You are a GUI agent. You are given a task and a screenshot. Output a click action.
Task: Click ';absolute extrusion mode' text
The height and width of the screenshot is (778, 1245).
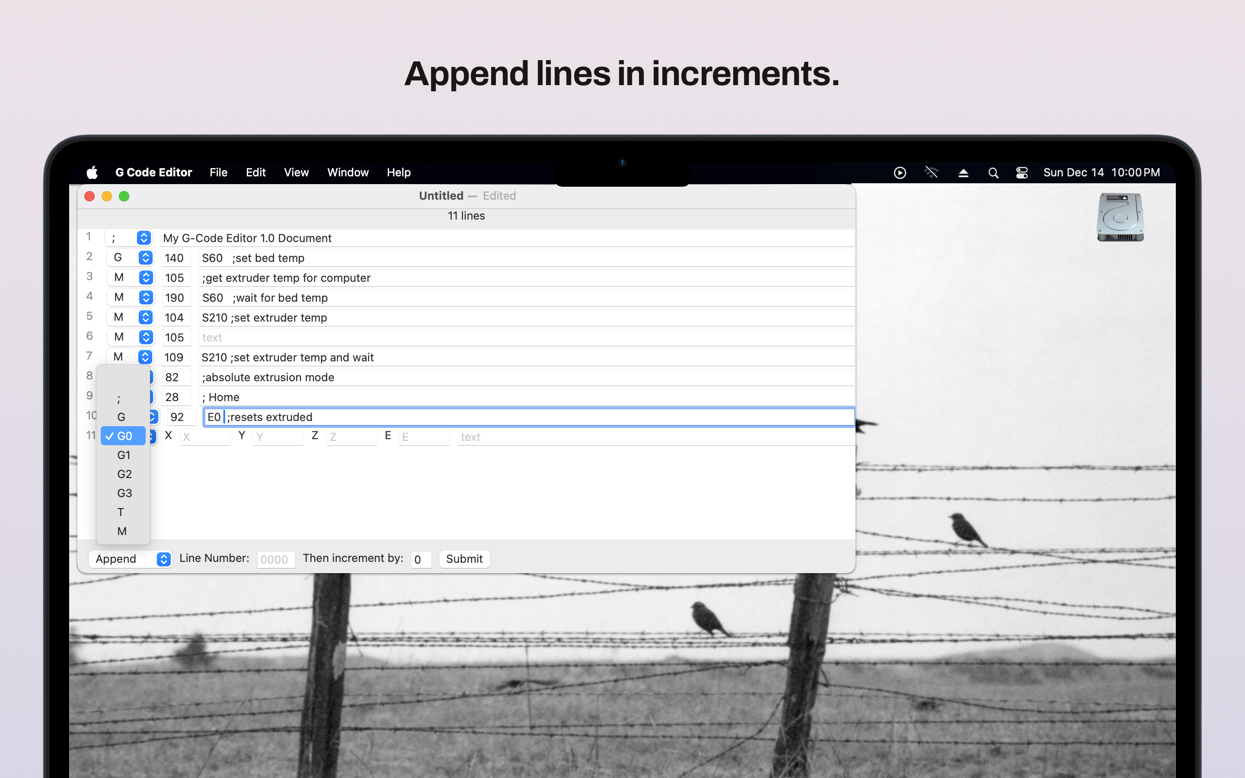[x=268, y=377]
